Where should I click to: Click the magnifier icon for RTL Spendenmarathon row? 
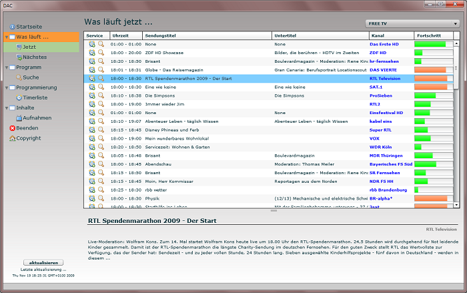101,78
